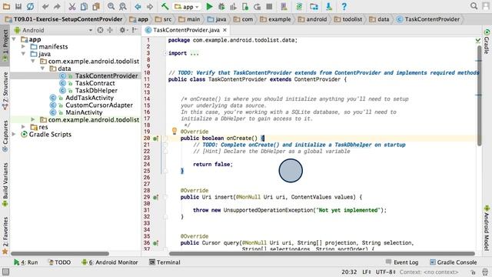This screenshot has width=492, height=277.
Task: Hide the Project panel with hide icon
Action: (135, 30)
